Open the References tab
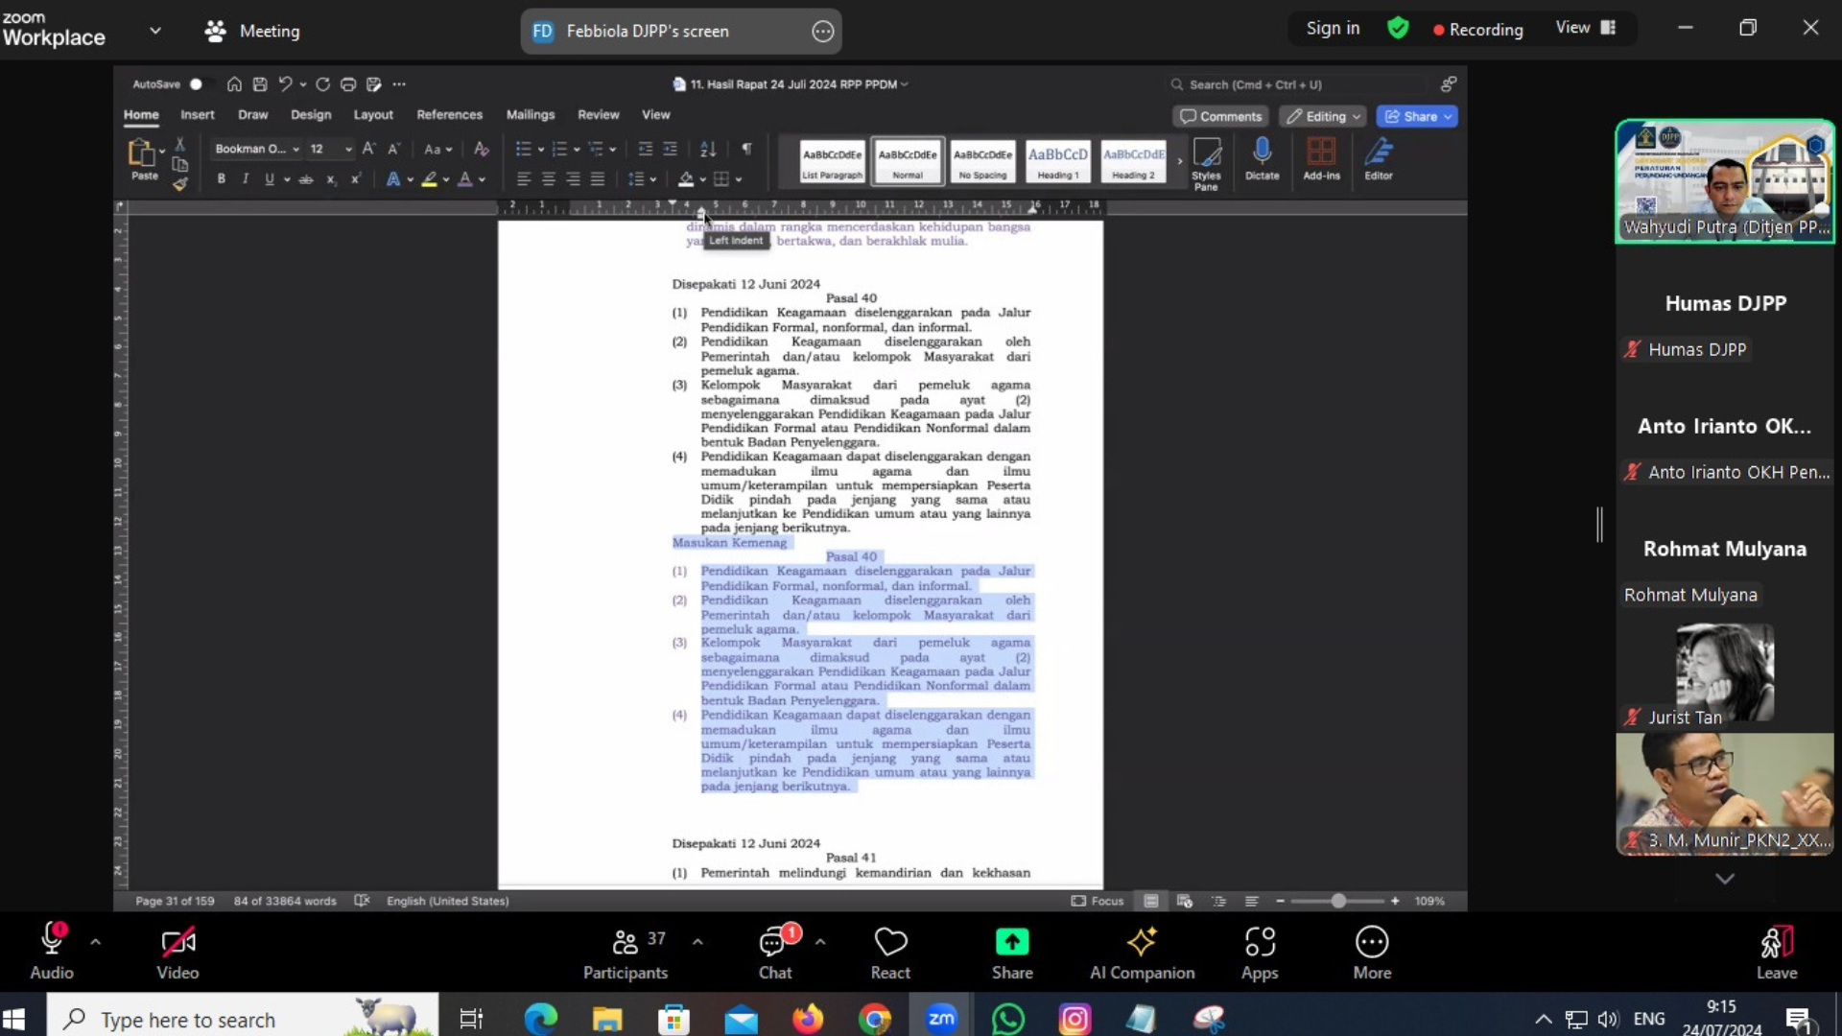Screen dimensions: 1842x1036 point(450,115)
